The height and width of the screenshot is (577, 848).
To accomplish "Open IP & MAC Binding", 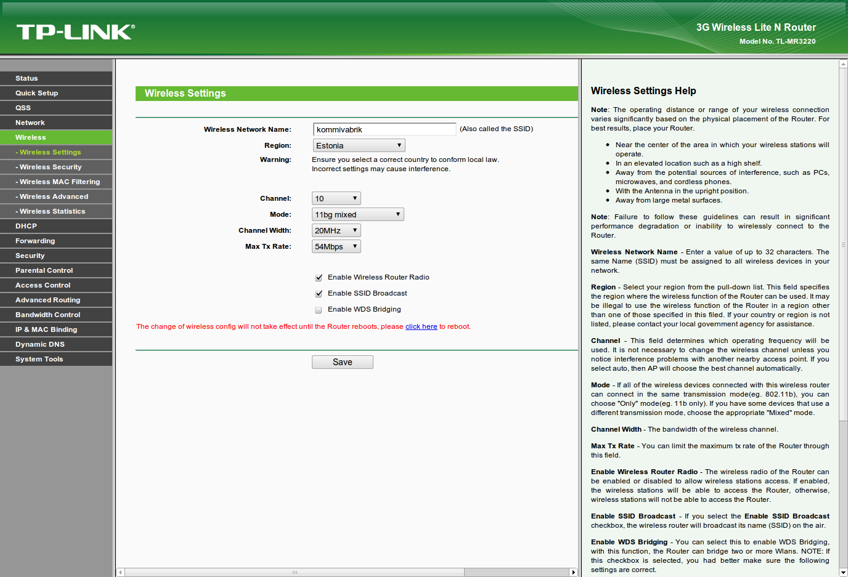I will click(x=56, y=329).
